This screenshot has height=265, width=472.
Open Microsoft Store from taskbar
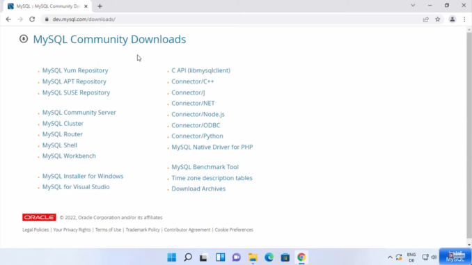[x=285, y=257]
